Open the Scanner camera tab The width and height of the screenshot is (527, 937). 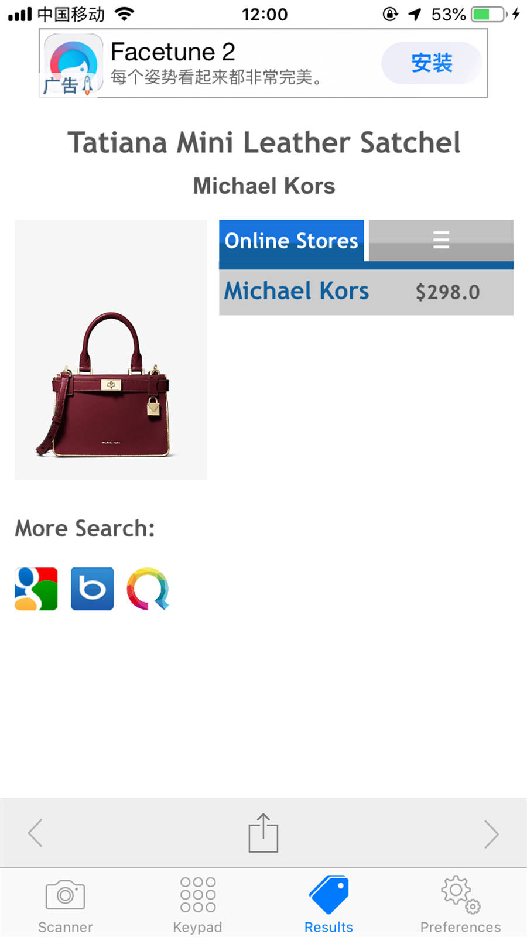(x=66, y=905)
